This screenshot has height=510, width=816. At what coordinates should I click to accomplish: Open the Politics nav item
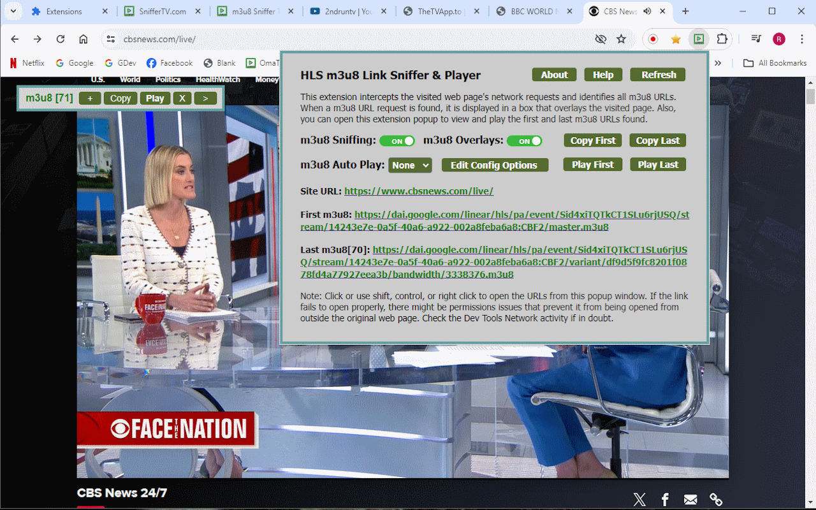coord(168,80)
